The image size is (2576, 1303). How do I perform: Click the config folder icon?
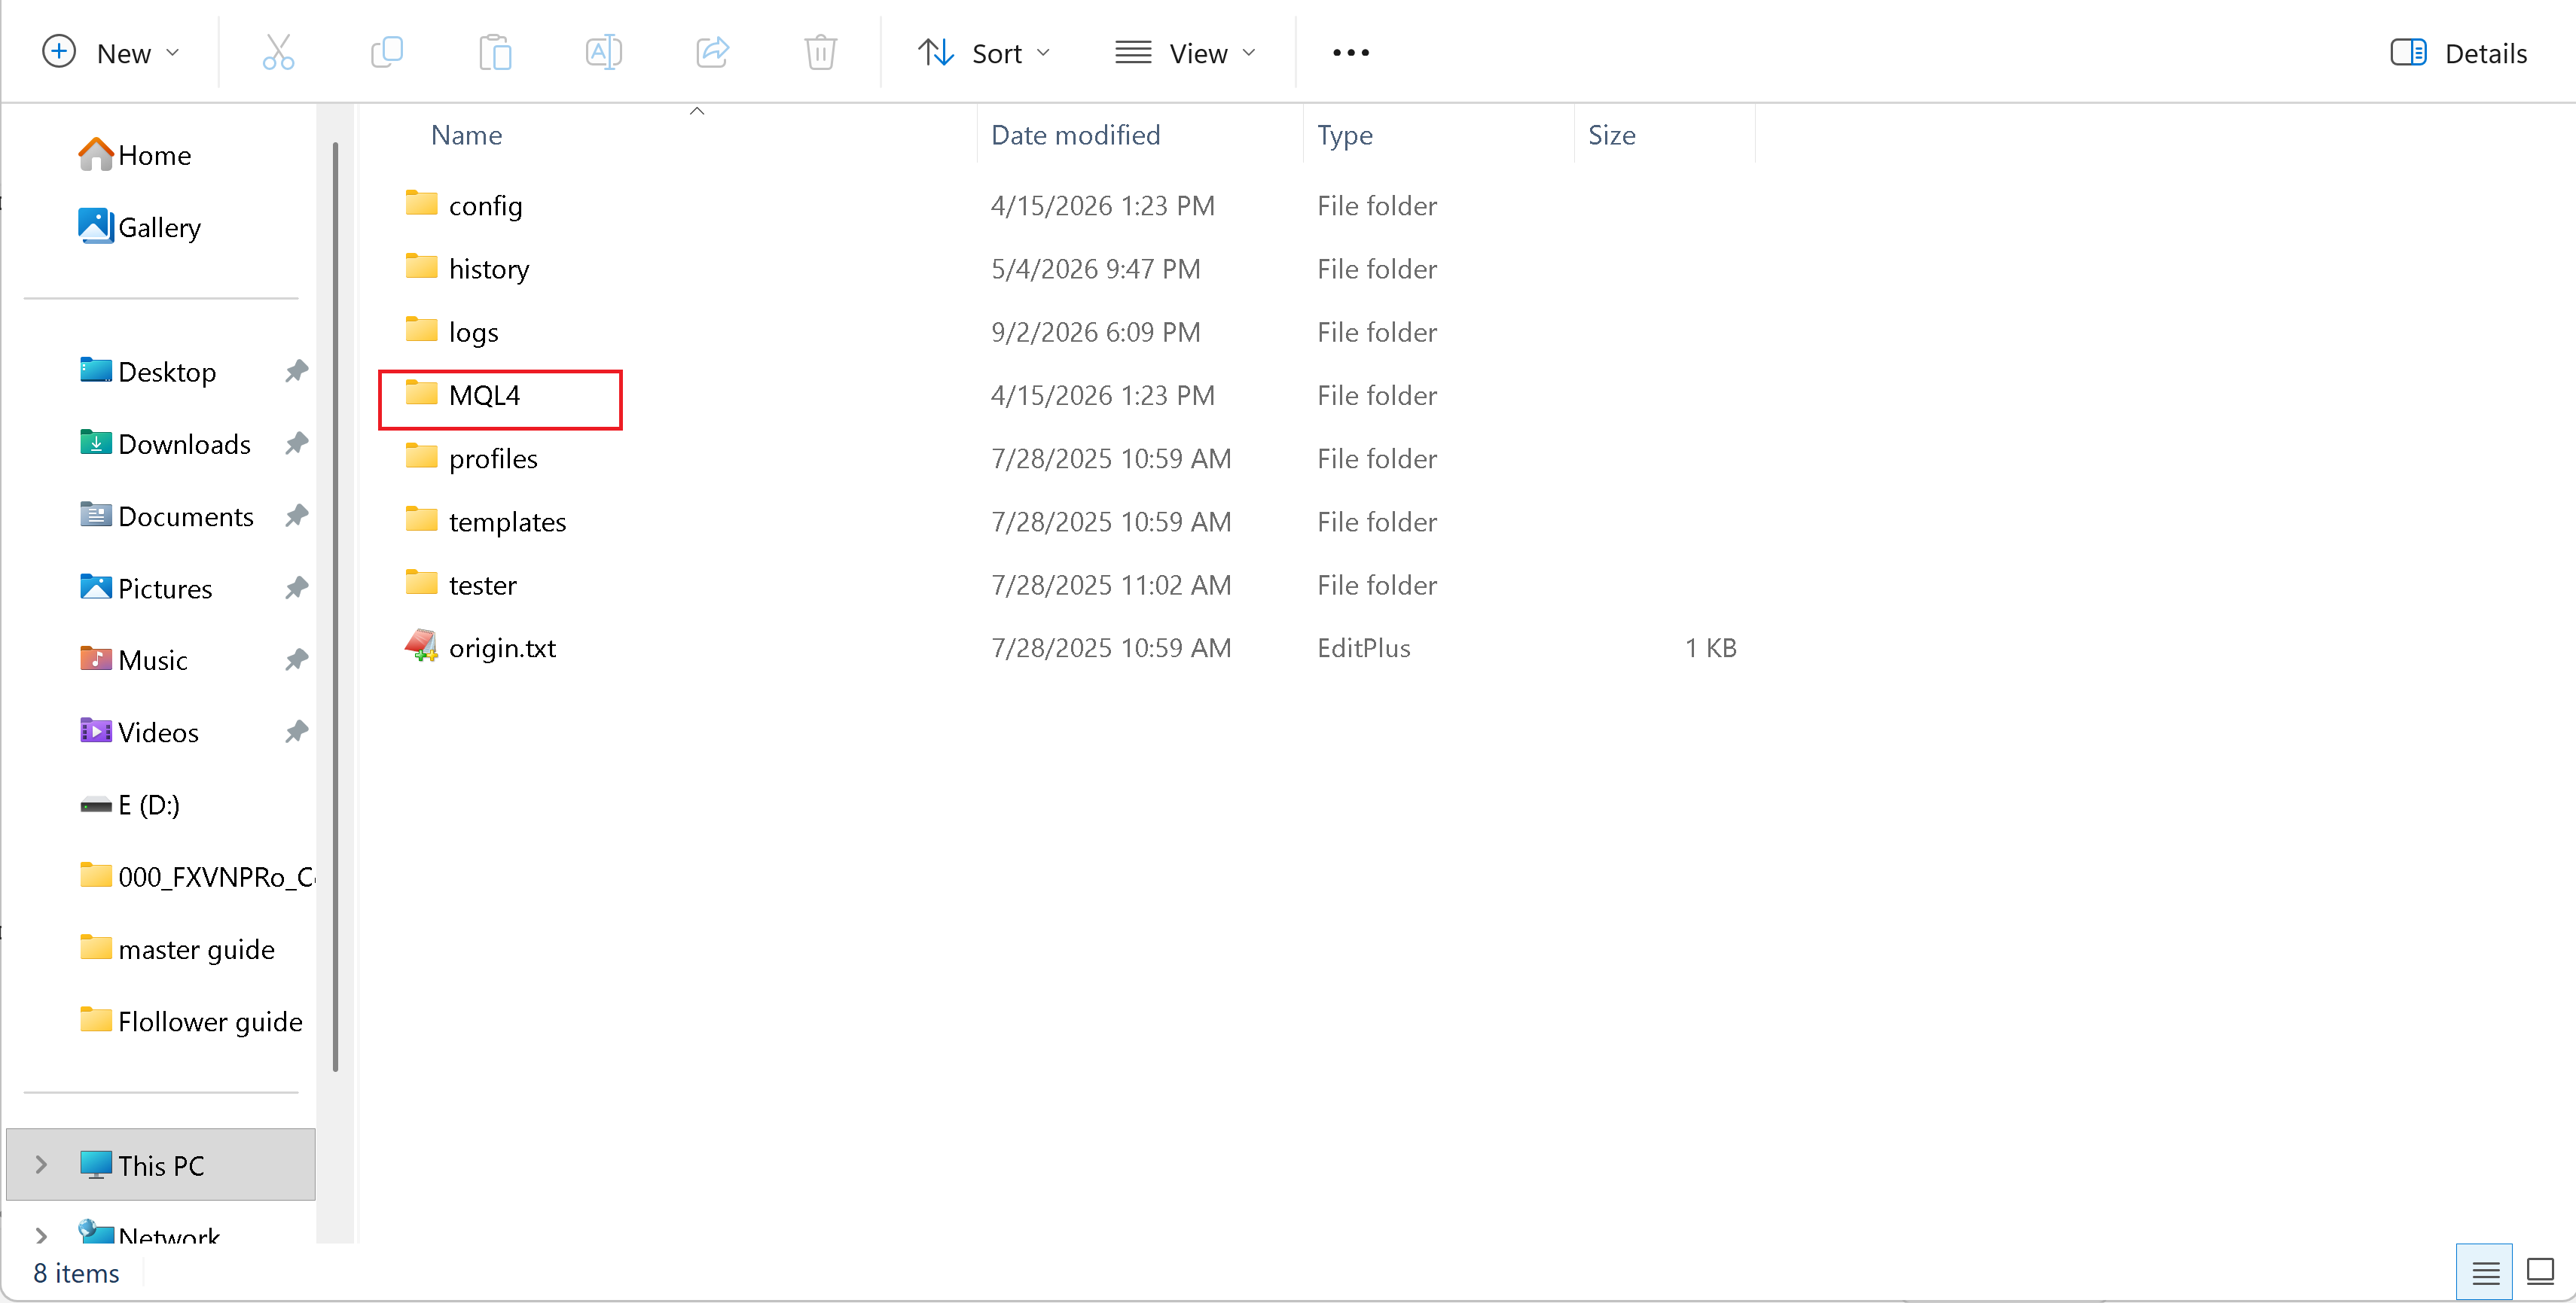coord(421,202)
